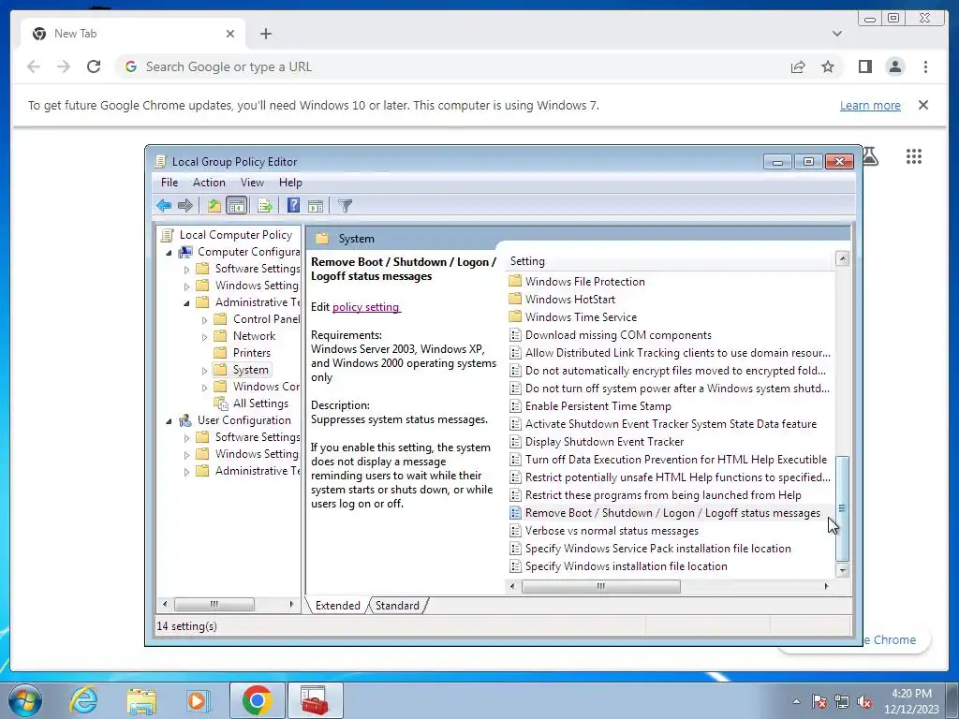Click the Forward arrow in Group Policy toolbar
The image size is (959, 719).
point(184,205)
